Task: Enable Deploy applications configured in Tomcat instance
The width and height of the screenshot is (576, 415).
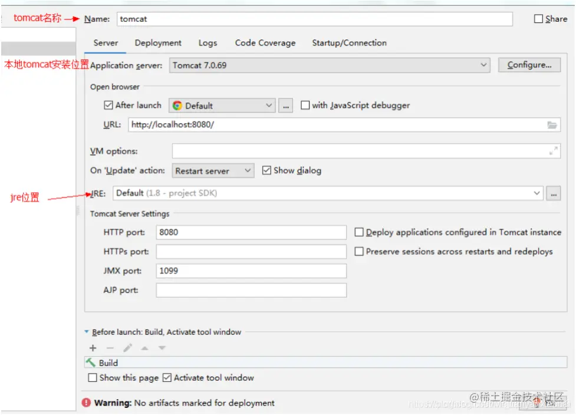Action: coord(359,232)
